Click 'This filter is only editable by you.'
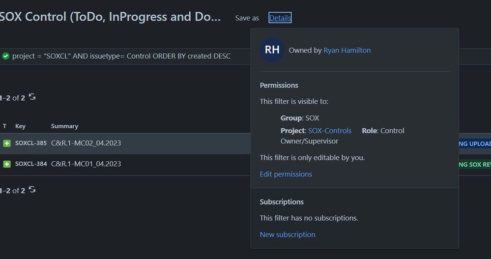 pos(312,158)
